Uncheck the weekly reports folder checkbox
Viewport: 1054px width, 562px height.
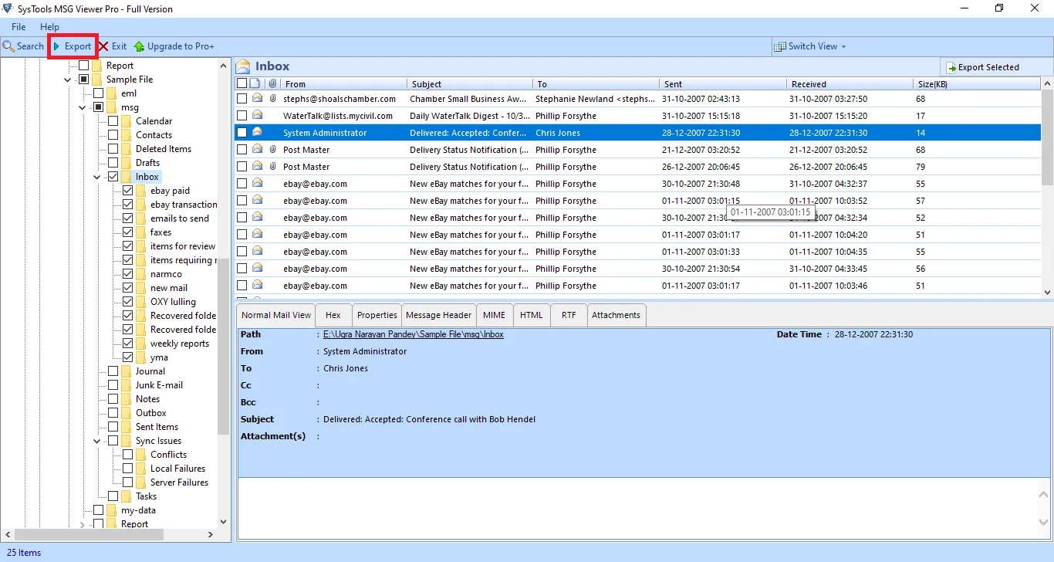pyautogui.click(x=128, y=344)
